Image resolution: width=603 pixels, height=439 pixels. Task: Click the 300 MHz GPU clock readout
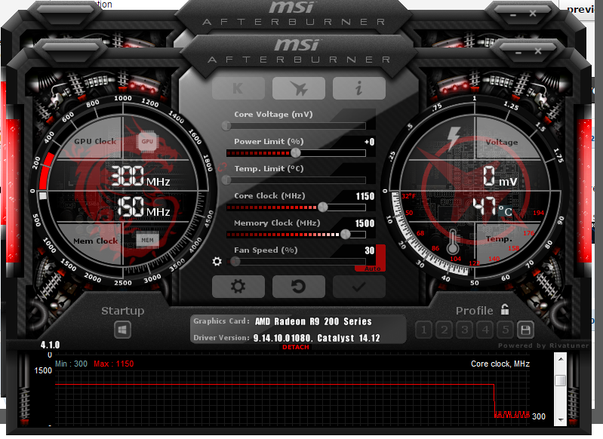[x=140, y=177]
